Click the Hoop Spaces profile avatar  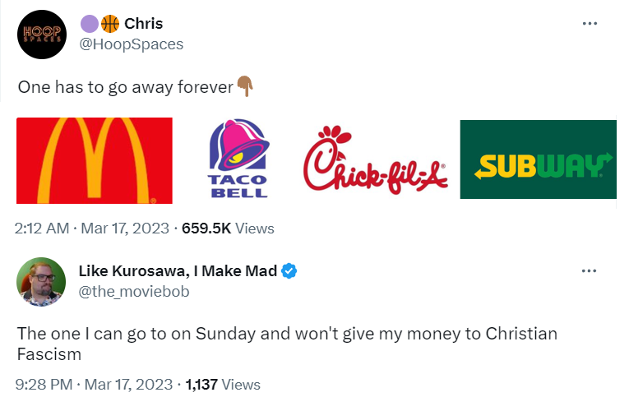point(41,35)
